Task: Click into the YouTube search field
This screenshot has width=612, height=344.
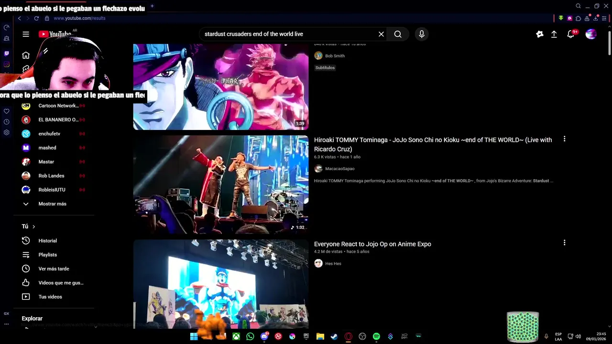Action: click(289, 34)
